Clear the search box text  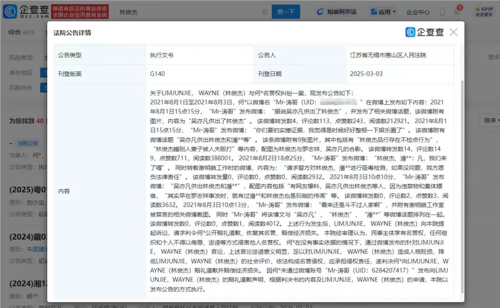tap(264, 12)
